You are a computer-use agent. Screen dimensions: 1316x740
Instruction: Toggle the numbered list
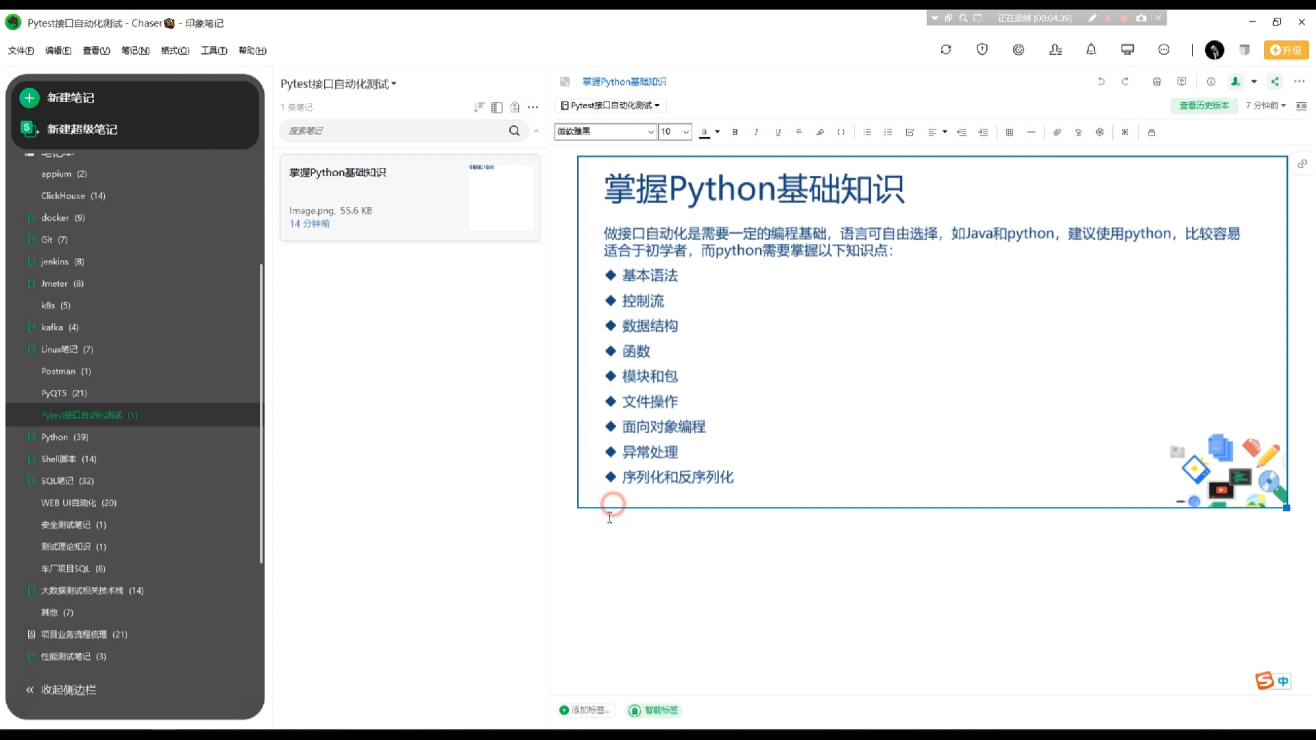coord(888,132)
